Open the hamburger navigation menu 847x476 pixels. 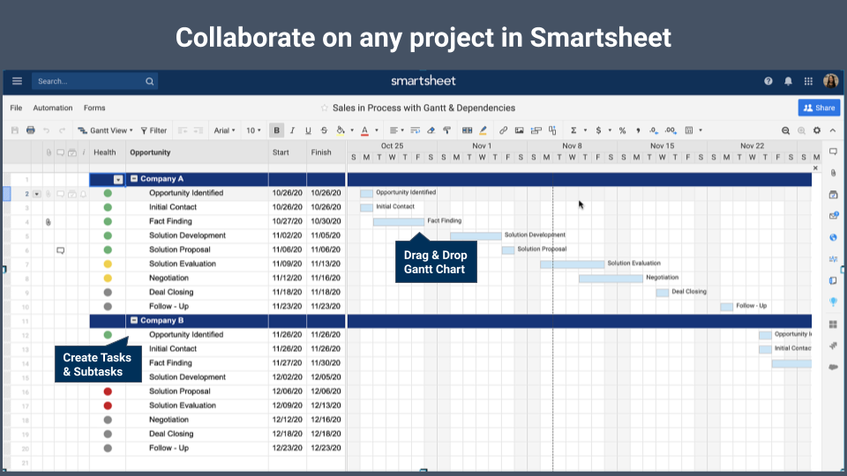tap(18, 81)
